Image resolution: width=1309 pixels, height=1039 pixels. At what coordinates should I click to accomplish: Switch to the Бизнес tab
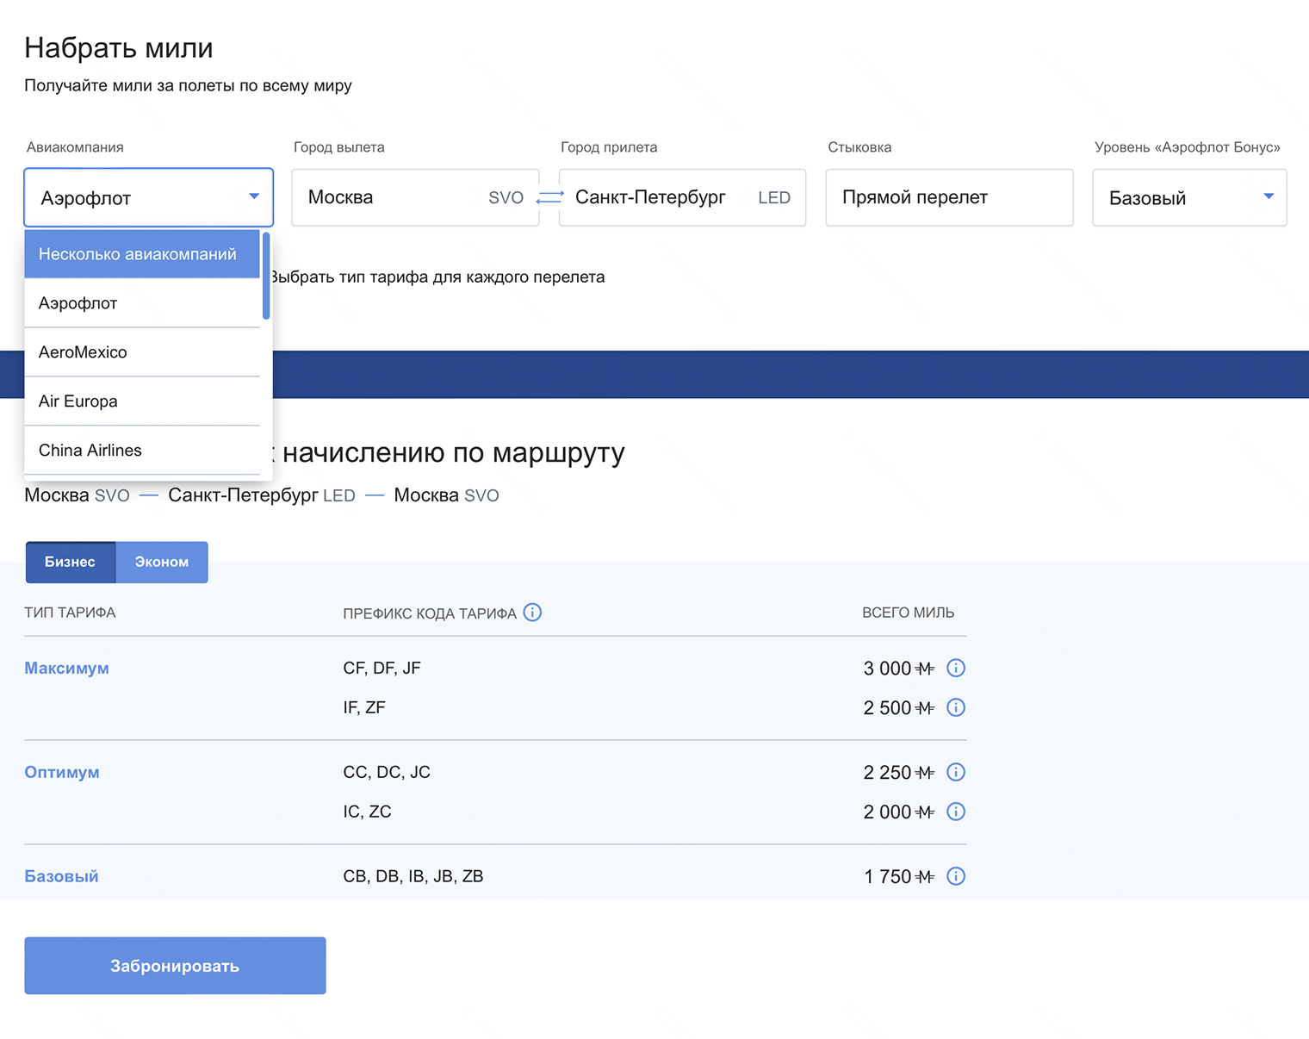click(x=70, y=562)
